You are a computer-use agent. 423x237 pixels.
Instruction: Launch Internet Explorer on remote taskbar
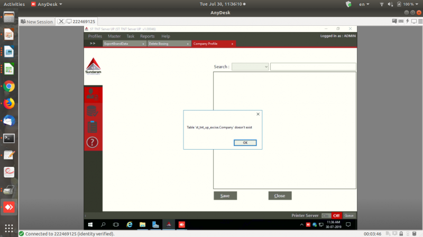point(129,225)
